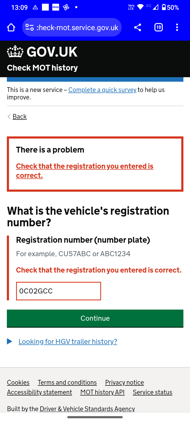Open the Cookies footer link
Viewport: 190px width, 423px height.
18,383
